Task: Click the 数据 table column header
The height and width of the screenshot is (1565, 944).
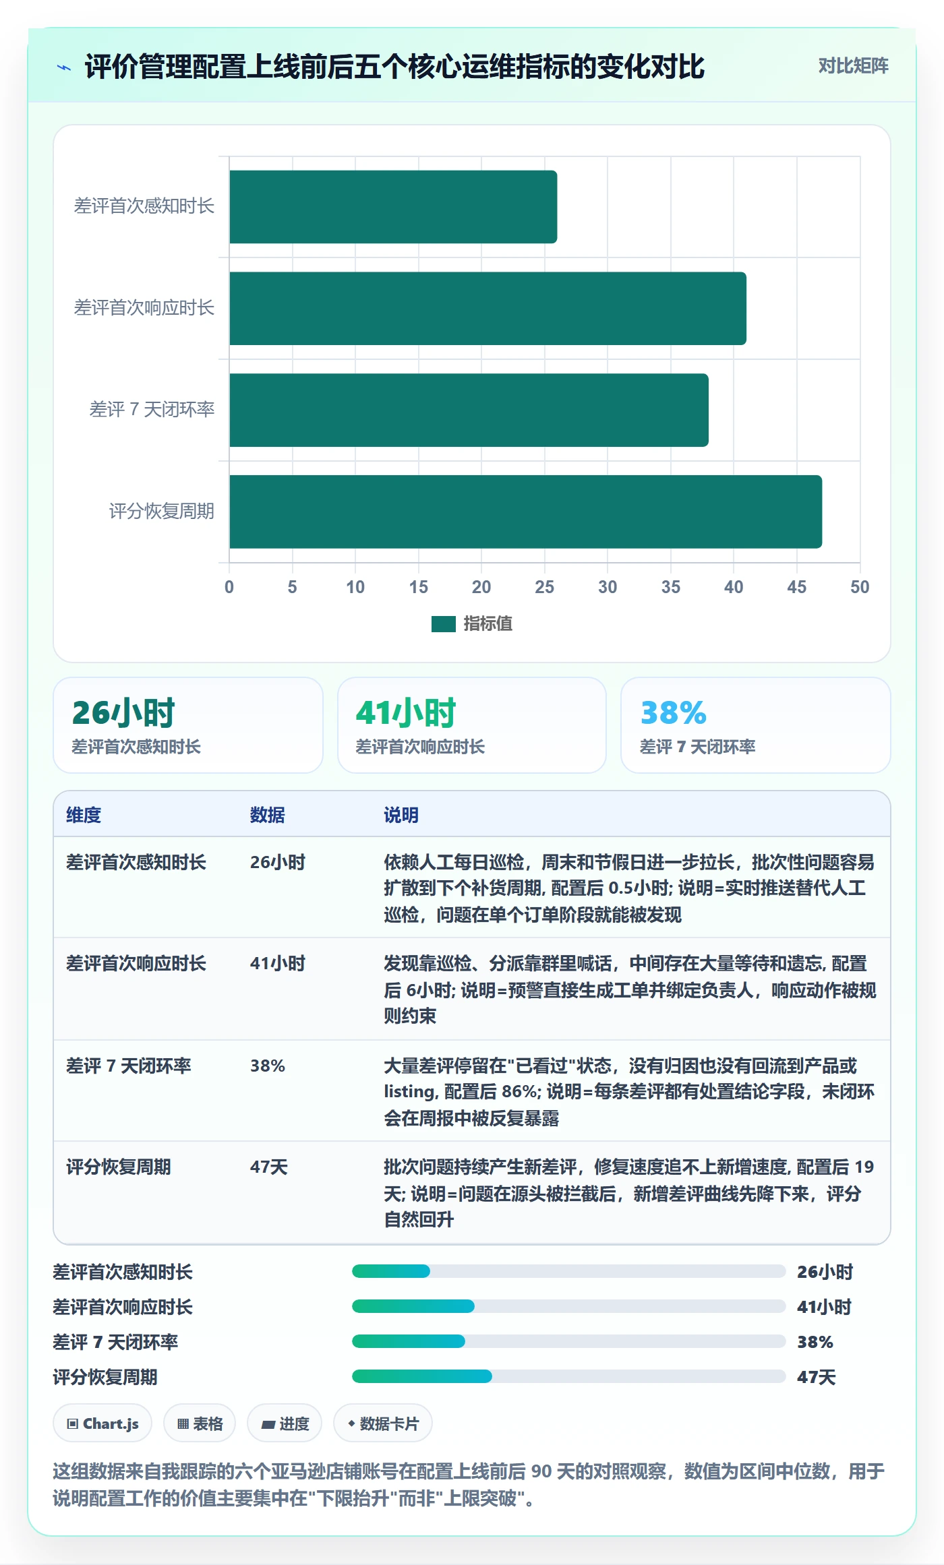Action: click(268, 815)
